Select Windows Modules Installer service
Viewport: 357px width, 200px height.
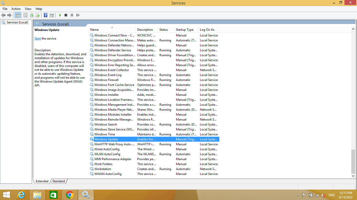tap(154, 115)
